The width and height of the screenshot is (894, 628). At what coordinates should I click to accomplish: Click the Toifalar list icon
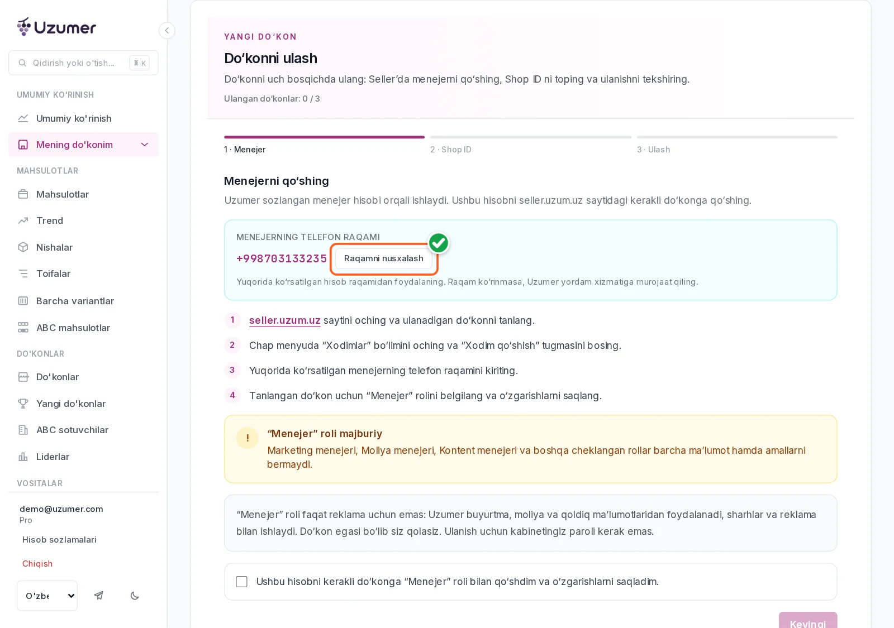pos(23,274)
